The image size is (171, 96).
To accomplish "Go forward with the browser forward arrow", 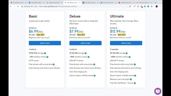I will coord(14,6).
